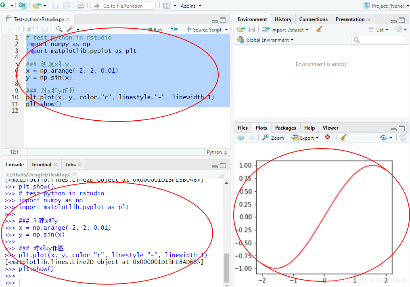Click the Publish plot icon
This screenshot has width=410, height=287.
point(383,138)
